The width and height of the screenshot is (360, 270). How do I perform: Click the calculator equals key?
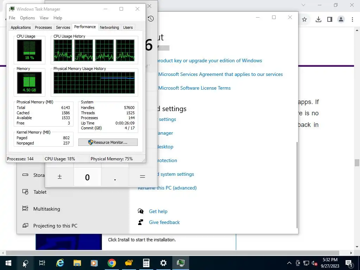(x=142, y=176)
